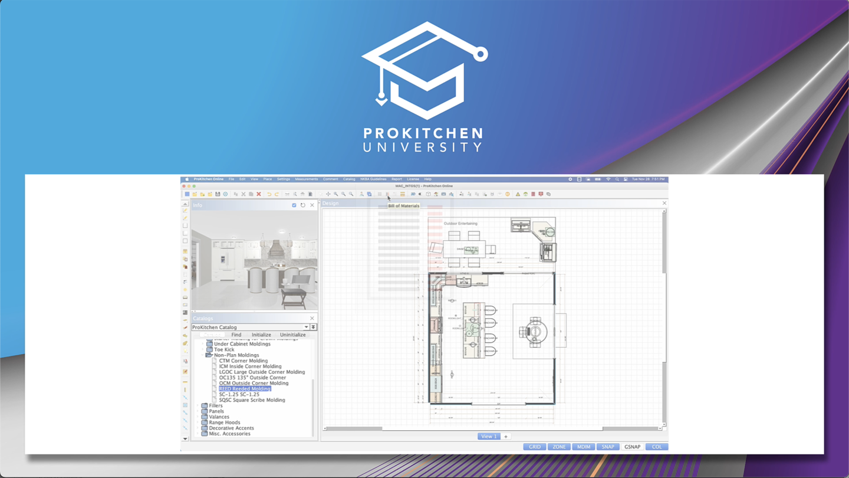Click the Find button in Catalogs panel

click(x=236, y=335)
